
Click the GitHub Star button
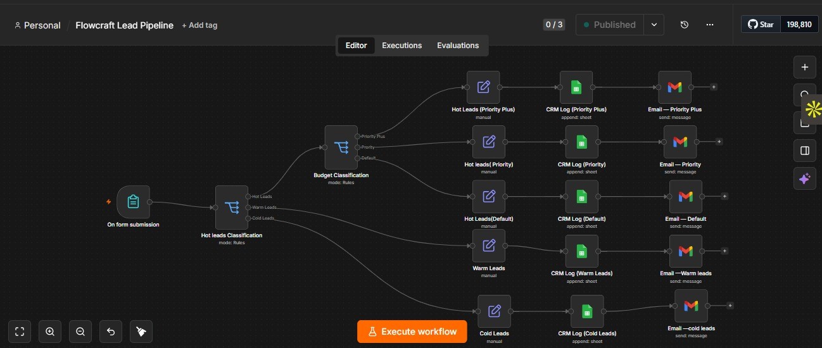click(761, 25)
